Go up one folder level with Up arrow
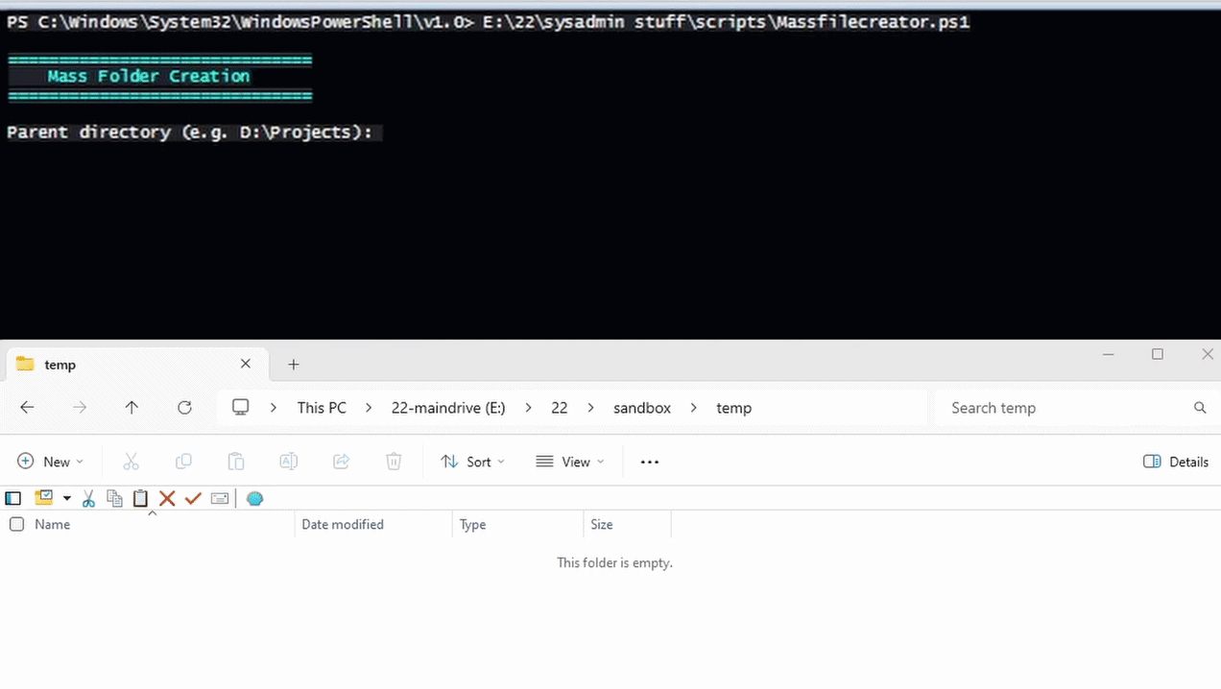This screenshot has height=689, width=1221. coord(132,408)
